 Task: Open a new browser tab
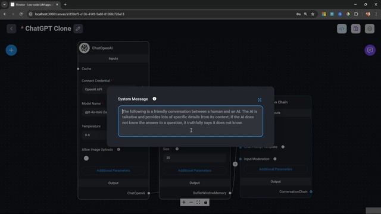(x=65, y=4)
